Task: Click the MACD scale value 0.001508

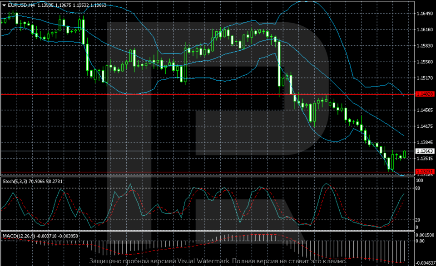Action: coord(425,235)
